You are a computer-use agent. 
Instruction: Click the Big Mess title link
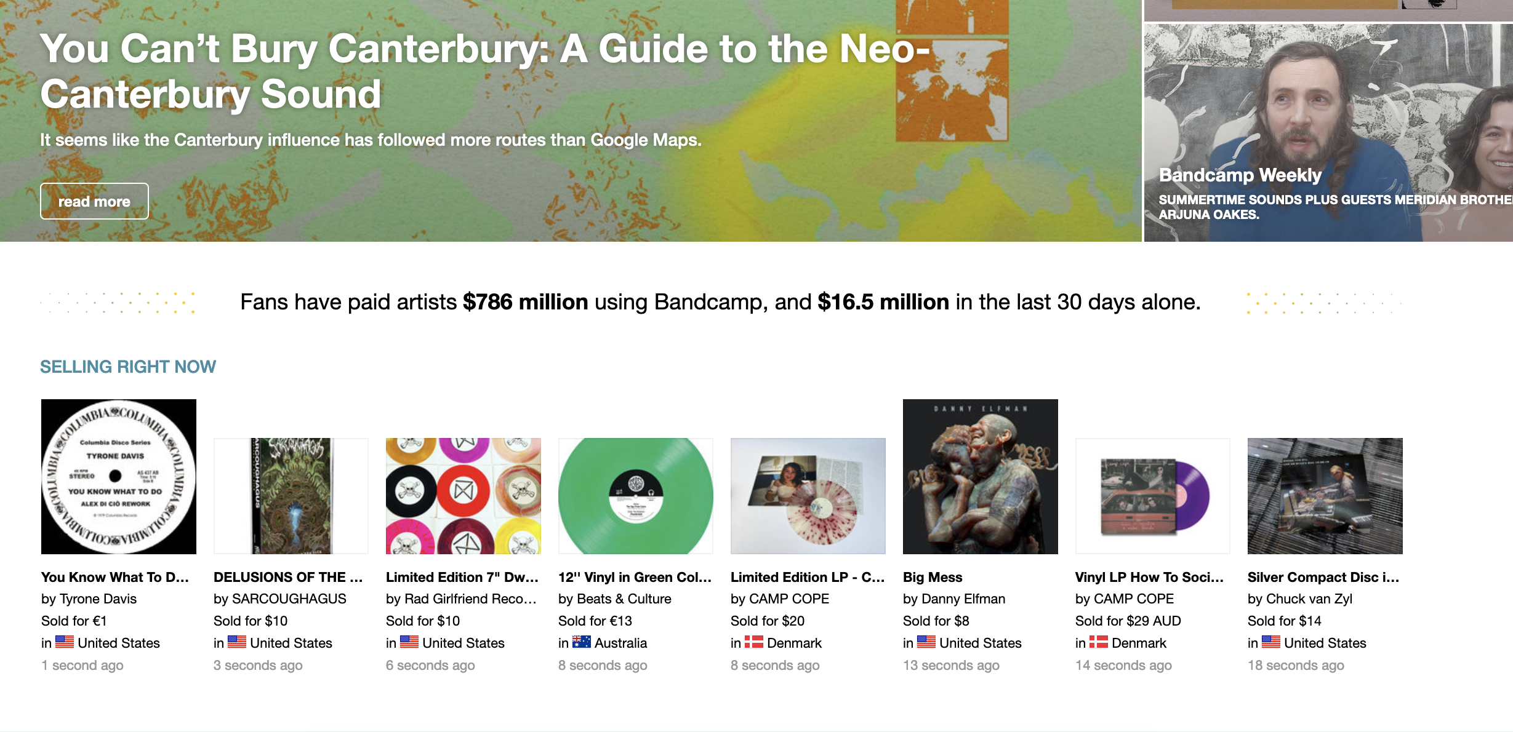(932, 576)
